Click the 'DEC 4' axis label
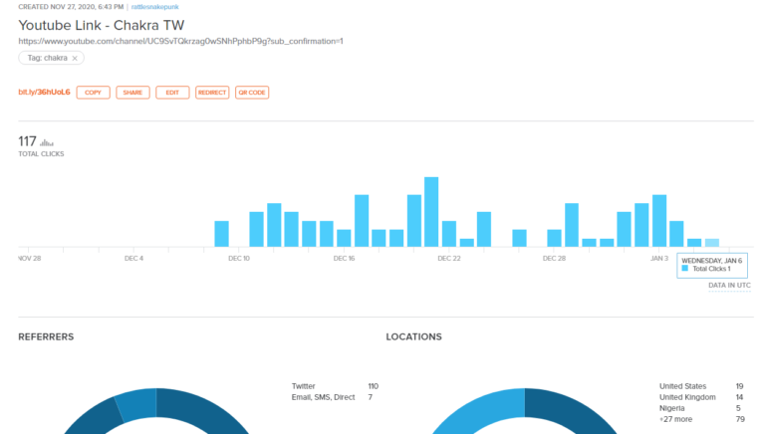The image size is (765, 434). [x=133, y=259]
